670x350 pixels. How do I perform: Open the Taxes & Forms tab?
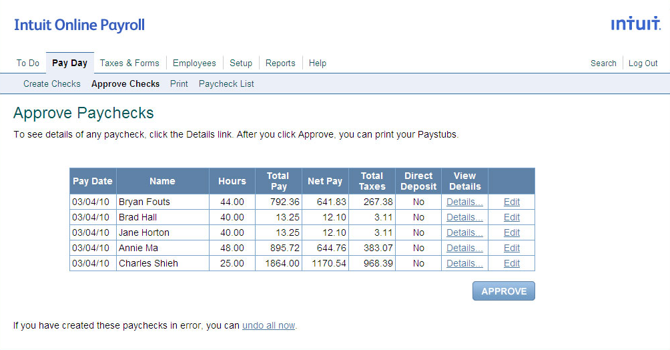coord(129,63)
